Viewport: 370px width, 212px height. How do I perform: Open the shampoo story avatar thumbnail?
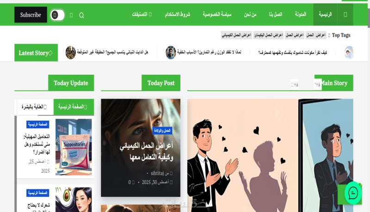coord(349,53)
